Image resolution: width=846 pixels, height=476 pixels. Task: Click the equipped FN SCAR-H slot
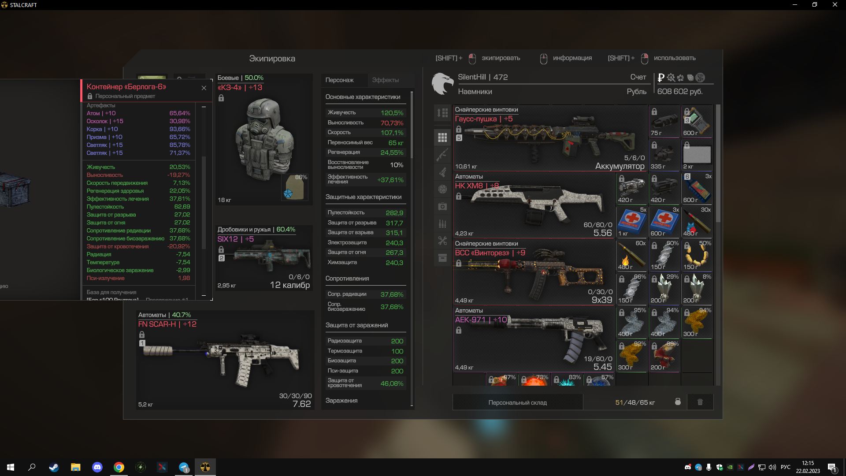coord(225,360)
